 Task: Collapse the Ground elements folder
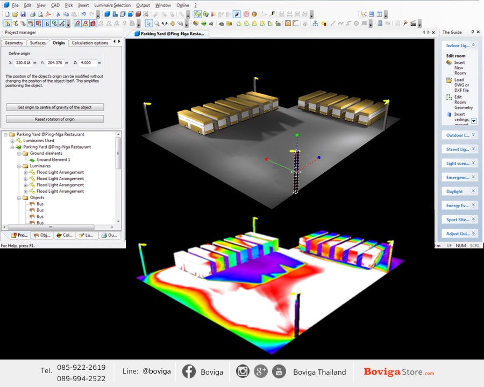[x=18, y=154]
